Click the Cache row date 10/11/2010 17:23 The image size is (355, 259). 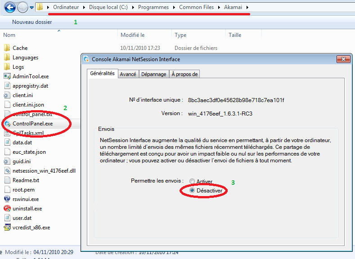140,48
